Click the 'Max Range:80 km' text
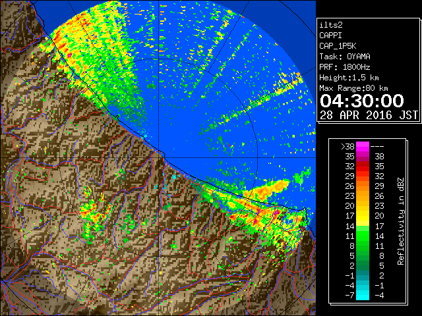The height and width of the screenshot is (316, 422). coord(353,88)
